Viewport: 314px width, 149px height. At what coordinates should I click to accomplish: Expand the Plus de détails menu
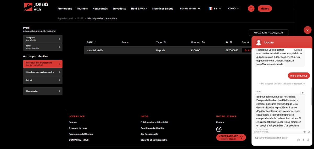tap(190, 9)
